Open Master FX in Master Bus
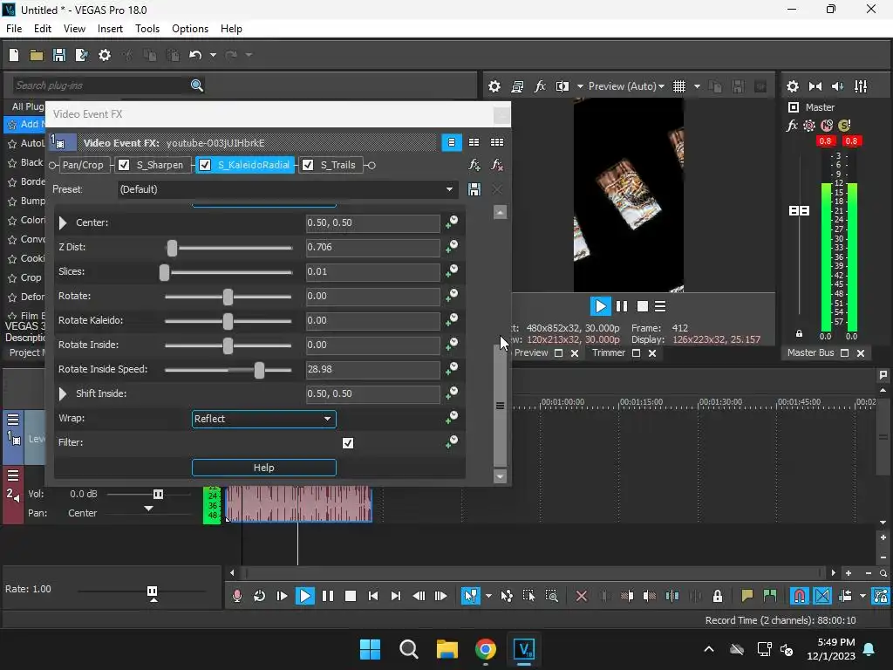The height and width of the screenshot is (670, 893). coord(792,126)
